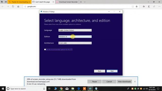This screenshot has width=162, height=91.
Task: Show site information icon in address bar
Action: click(25, 6)
